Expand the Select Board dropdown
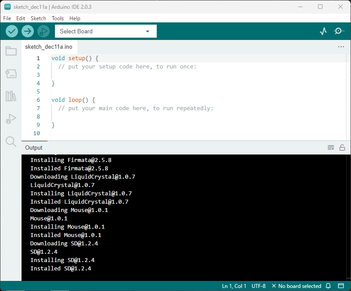This screenshot has height=291, width=351. pos(105,31)
